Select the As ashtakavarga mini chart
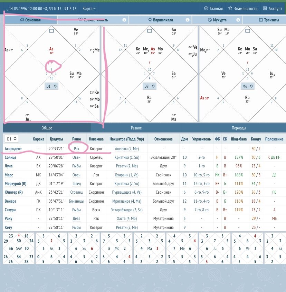286x292 pixels. (x=51, y=248)
